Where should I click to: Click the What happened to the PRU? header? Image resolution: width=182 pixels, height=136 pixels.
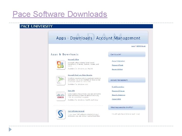(127, 108)
